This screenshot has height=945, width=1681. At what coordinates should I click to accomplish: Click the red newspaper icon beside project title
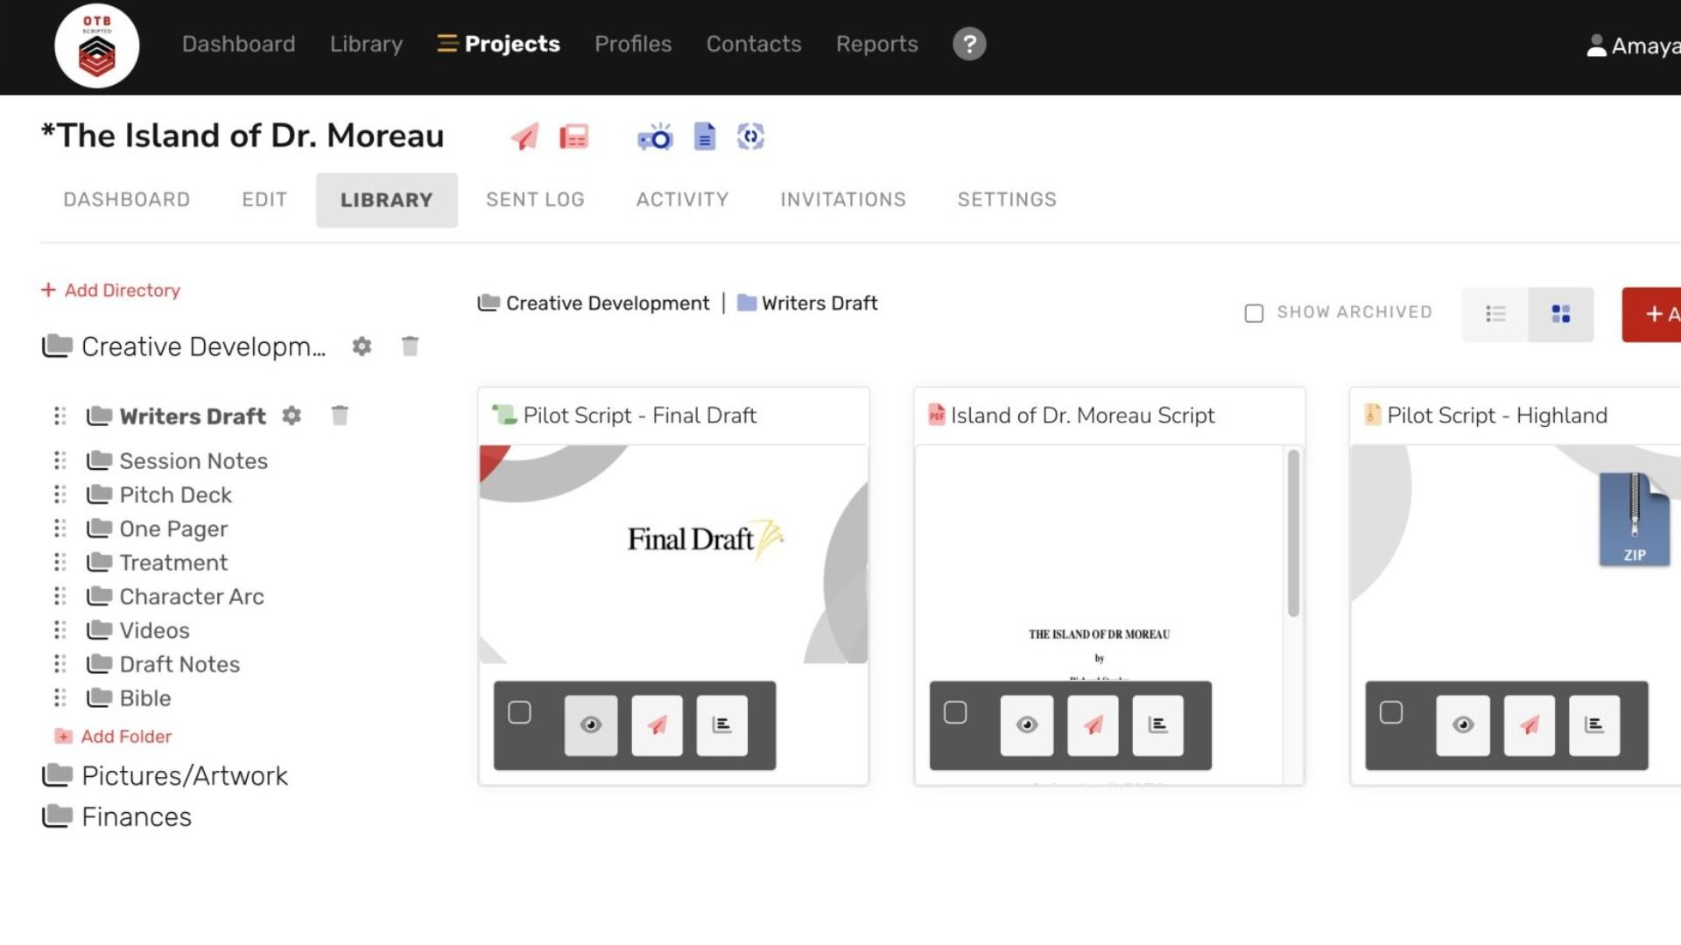pos(573,137)
